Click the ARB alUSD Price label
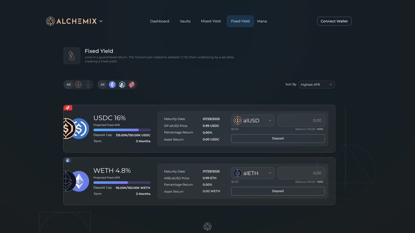This screenshot has width=415, height=233. (x=177, y=178)
